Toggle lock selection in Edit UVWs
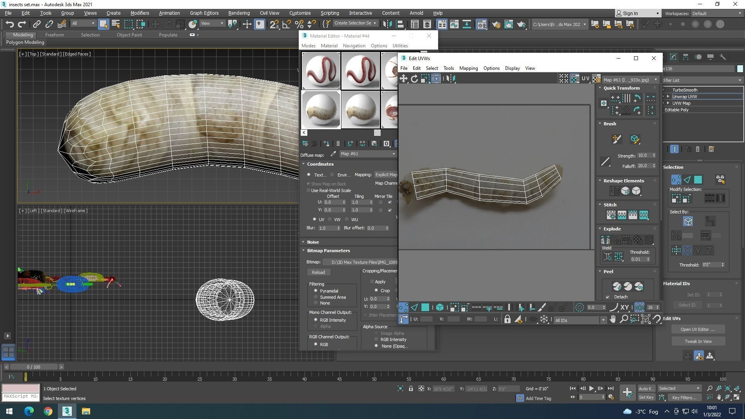Screen dimensions: 745x419 [x=507, y=319]
